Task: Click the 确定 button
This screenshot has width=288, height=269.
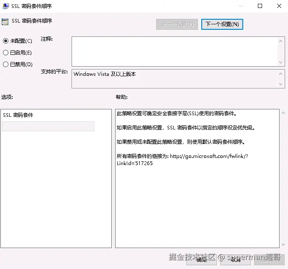Action: (x=201, y=260)
